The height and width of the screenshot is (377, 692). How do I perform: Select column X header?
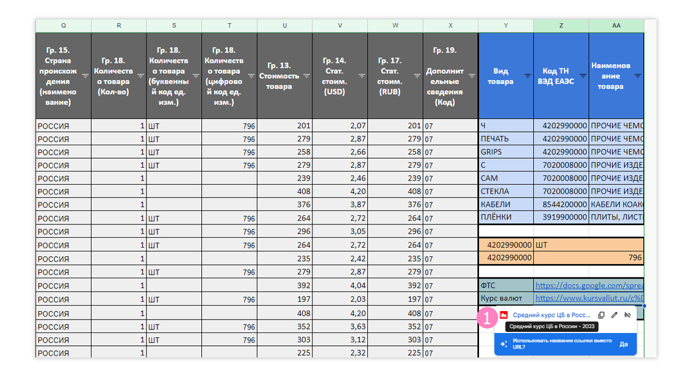click(450, 26)
